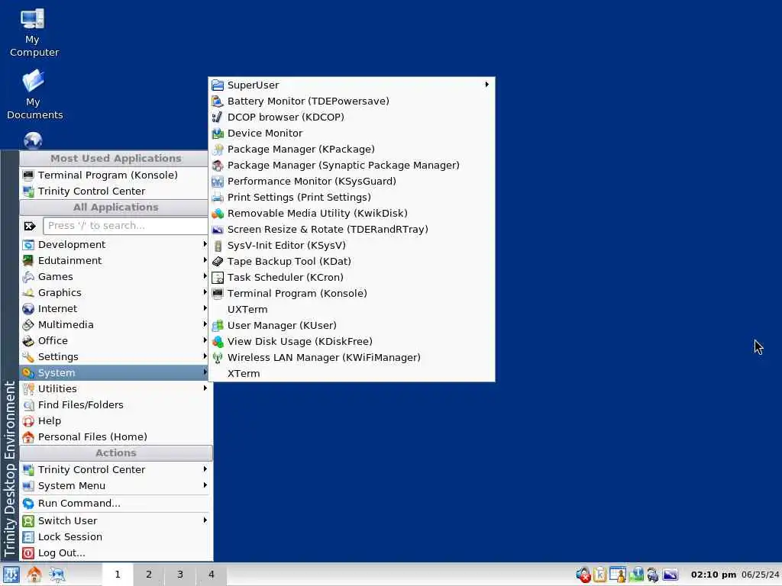Screen dimensions: 782x586
Task: Open the System Menu entry
Action: pos(116,486)
